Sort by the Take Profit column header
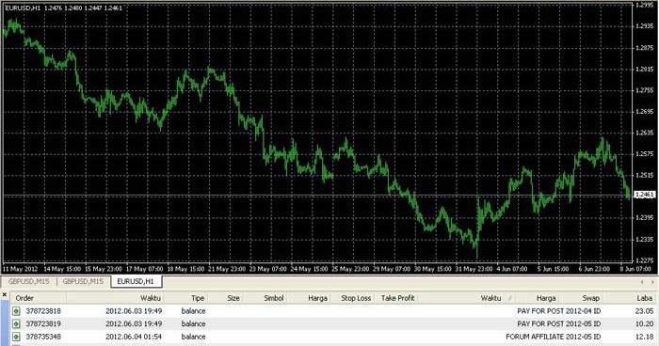This screenshot has height=346, width=659. 397,298
